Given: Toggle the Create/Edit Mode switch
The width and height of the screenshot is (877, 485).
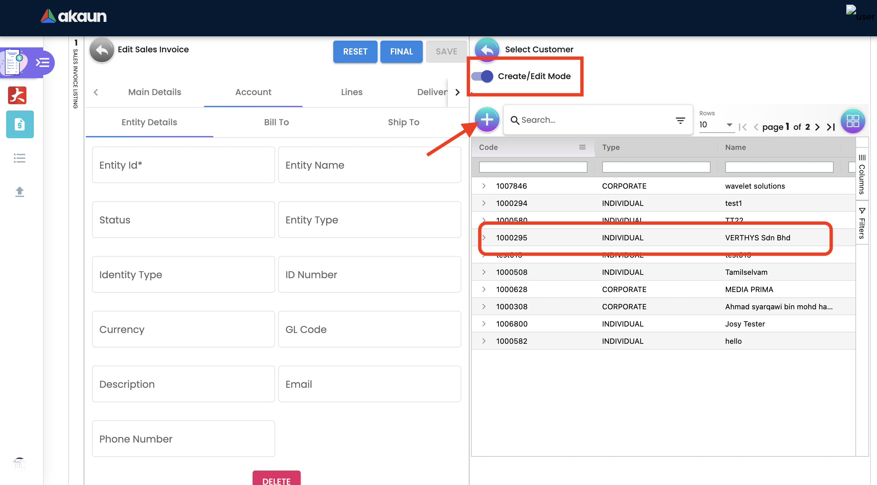Looking at the screenshot, I should (x=483, y=76).
